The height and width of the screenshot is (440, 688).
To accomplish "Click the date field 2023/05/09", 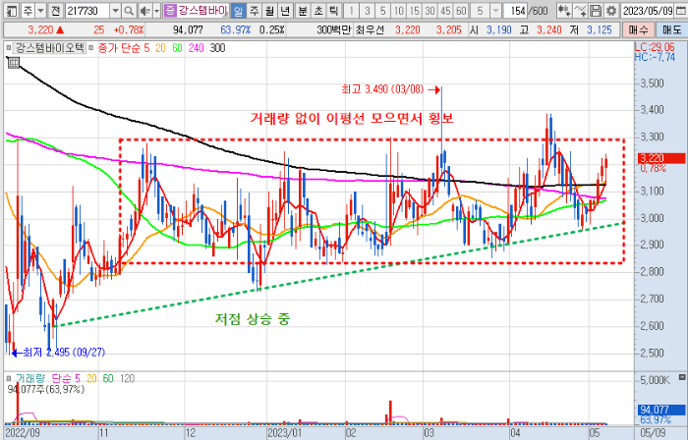I will click(x=648, y=11).
